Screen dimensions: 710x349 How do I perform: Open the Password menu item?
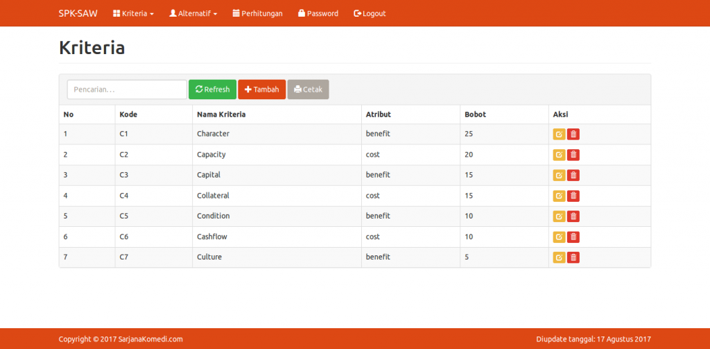pos(318,14)
